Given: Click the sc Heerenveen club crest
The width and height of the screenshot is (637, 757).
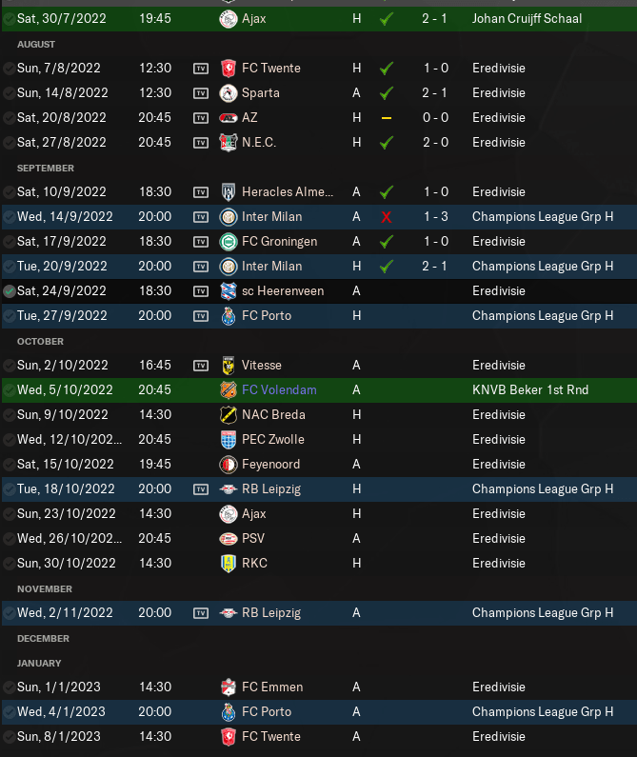Looking at the screenshot, I should 228,291.
